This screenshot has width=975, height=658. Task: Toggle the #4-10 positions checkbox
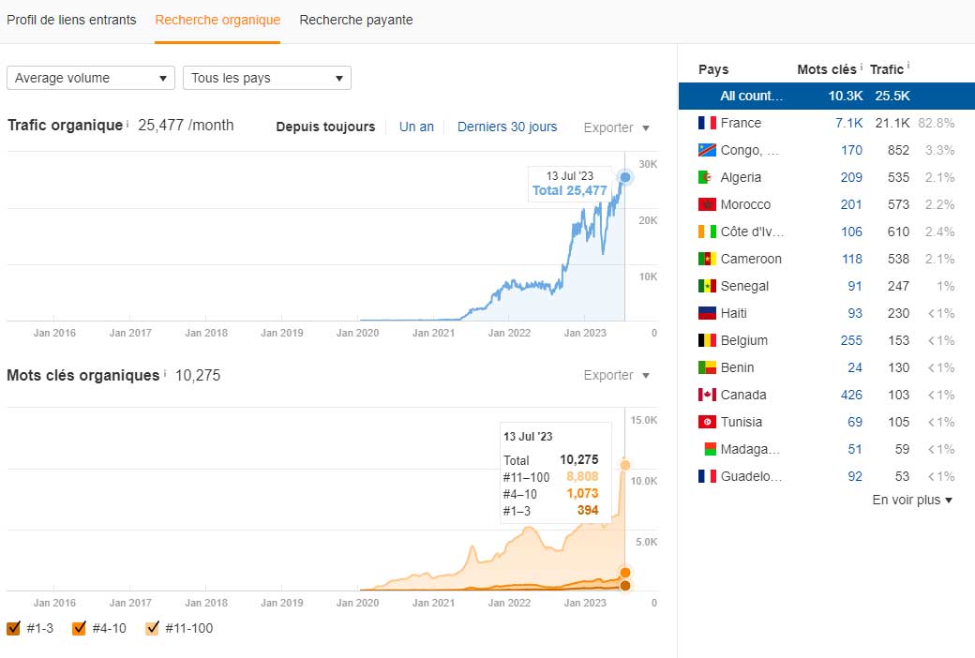coord(79,628)
